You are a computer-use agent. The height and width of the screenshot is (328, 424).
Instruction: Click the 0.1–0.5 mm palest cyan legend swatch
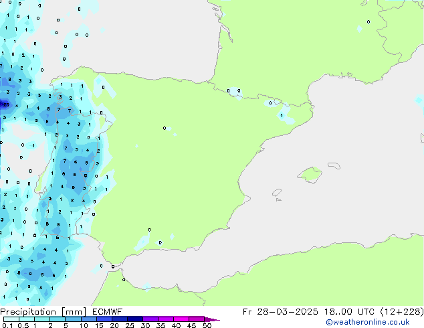11,319
